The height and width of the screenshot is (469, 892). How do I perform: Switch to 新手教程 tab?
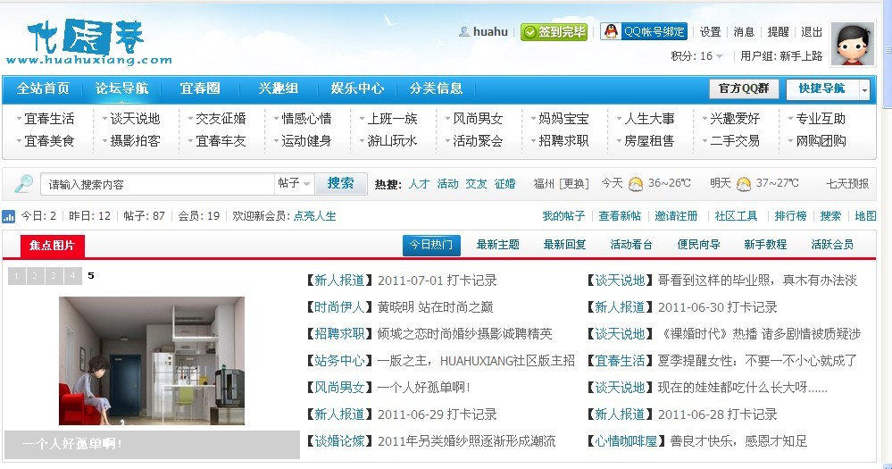(x=765, y=245)
